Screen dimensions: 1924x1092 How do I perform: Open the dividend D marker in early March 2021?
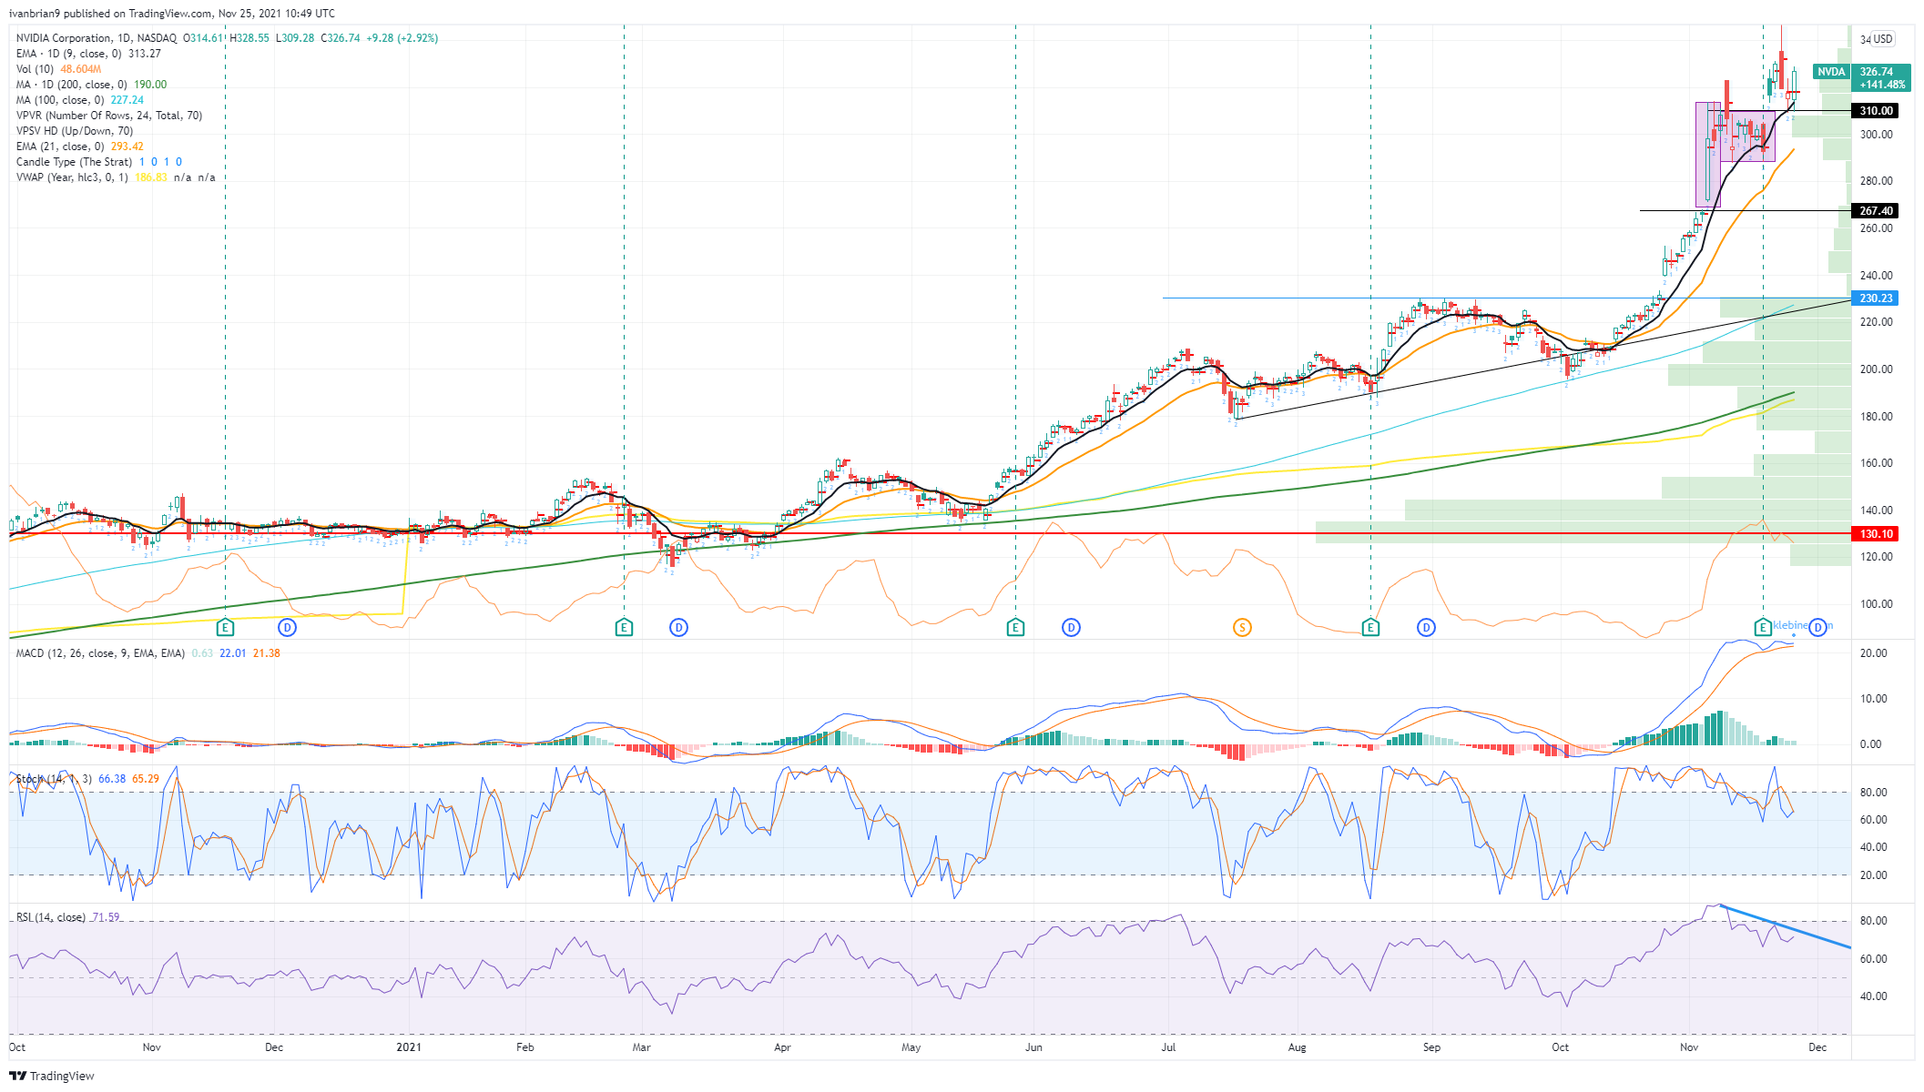coord(678,627)
